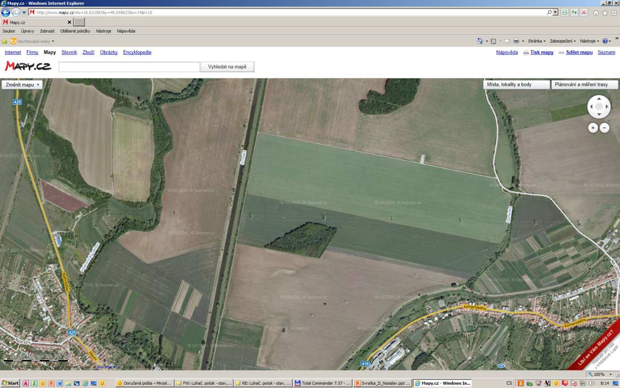Follow the Encyklopedie link
This screenshot has width=620, height=388.
[x=137, y=53]
